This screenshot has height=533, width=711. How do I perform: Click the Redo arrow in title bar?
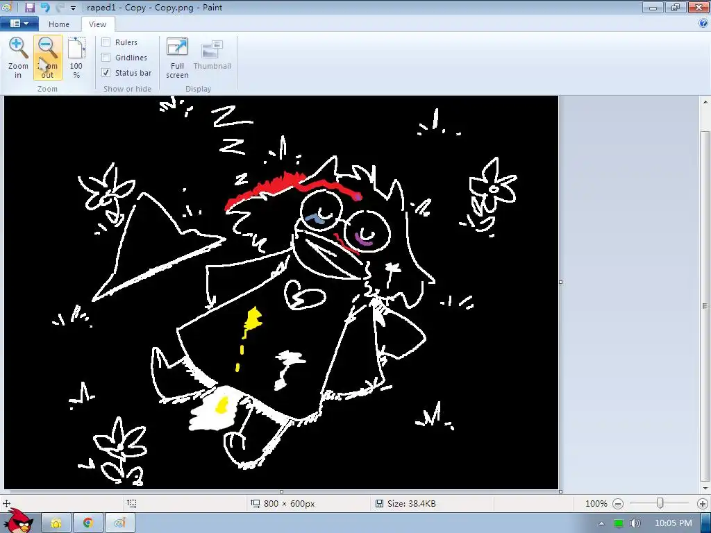click(60, 7)
